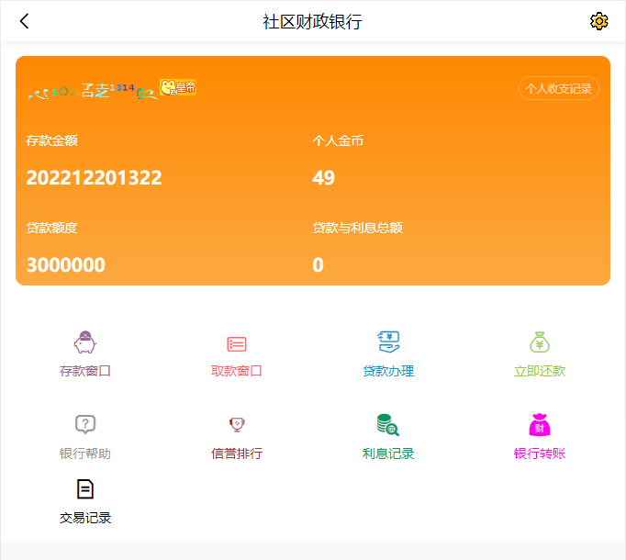
Task: Click the 社区财政银行 page title
Action: click(x=312, y=21)
